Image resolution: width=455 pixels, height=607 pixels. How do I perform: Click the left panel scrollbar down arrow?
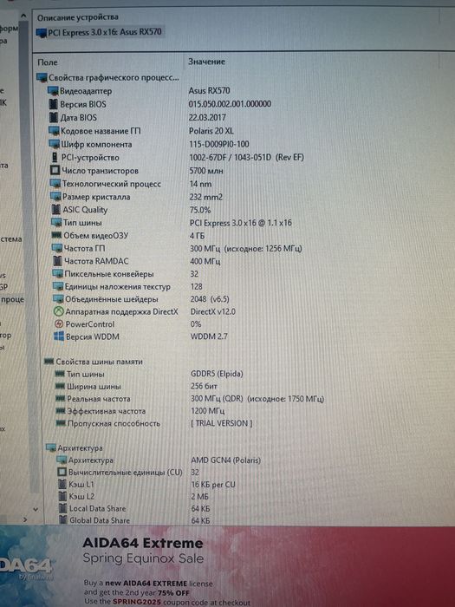pyautogui.click(x=36, y=510)
